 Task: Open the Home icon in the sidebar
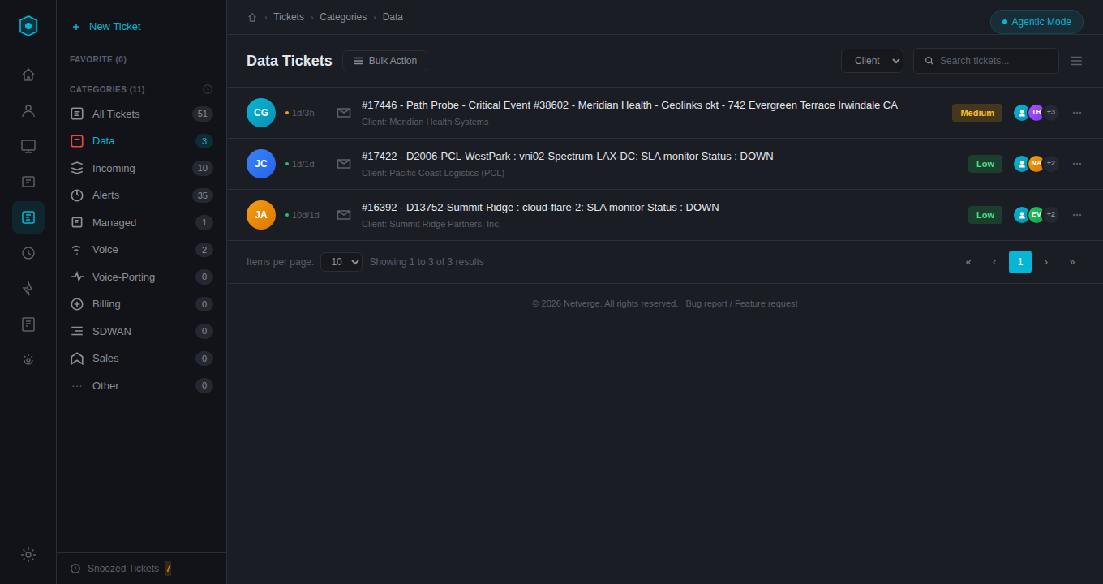pyautogui.click(x=28, y=74)
